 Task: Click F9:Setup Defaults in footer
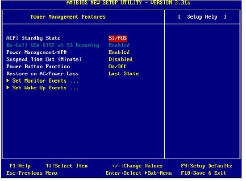(x=206, y=166)
